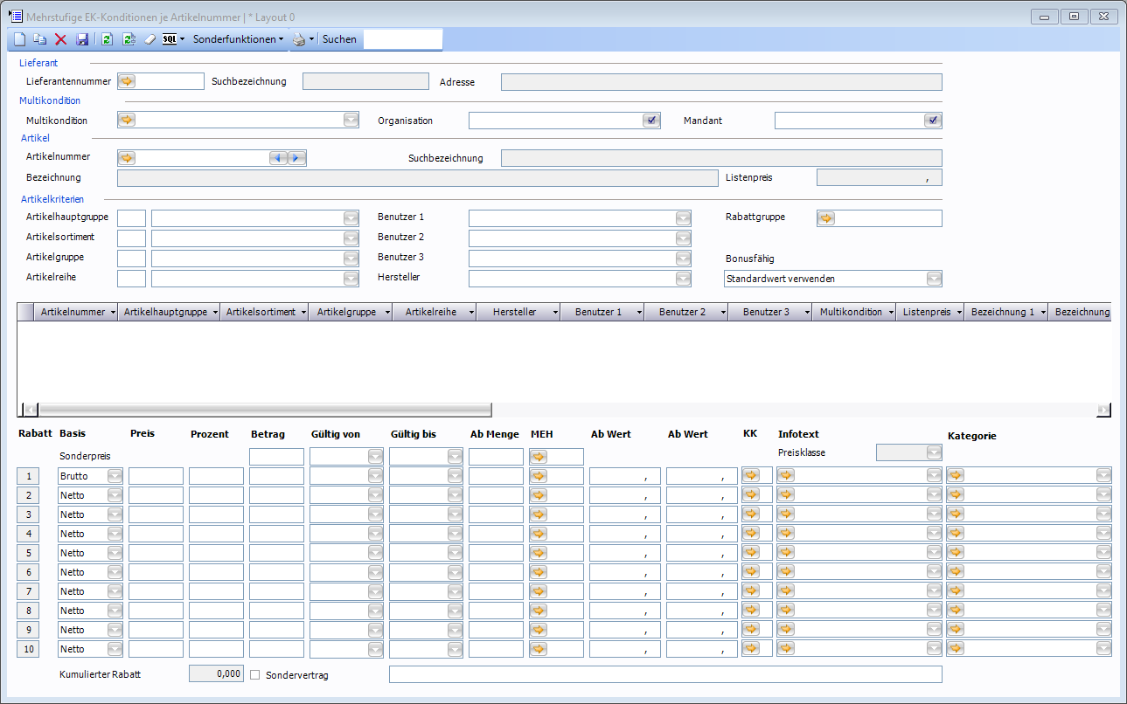Open Lieferantennummer lookup arrow icon
1127x704 pixels.
[127, 81]
